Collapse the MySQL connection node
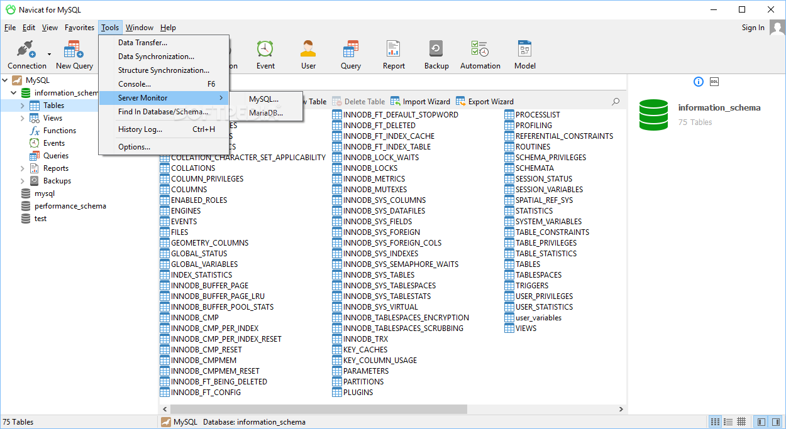Screen dimensions: 786x429 tap(5, 80)
